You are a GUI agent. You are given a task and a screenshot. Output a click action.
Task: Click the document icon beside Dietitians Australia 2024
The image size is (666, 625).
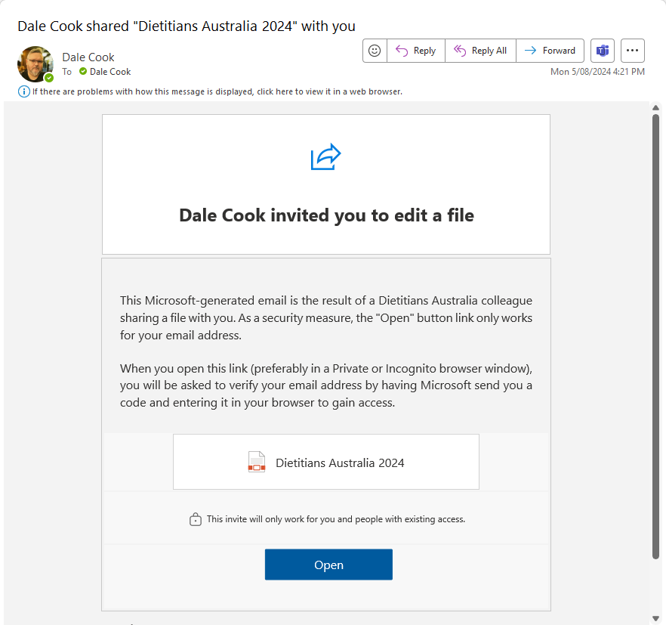click(257, 461)
